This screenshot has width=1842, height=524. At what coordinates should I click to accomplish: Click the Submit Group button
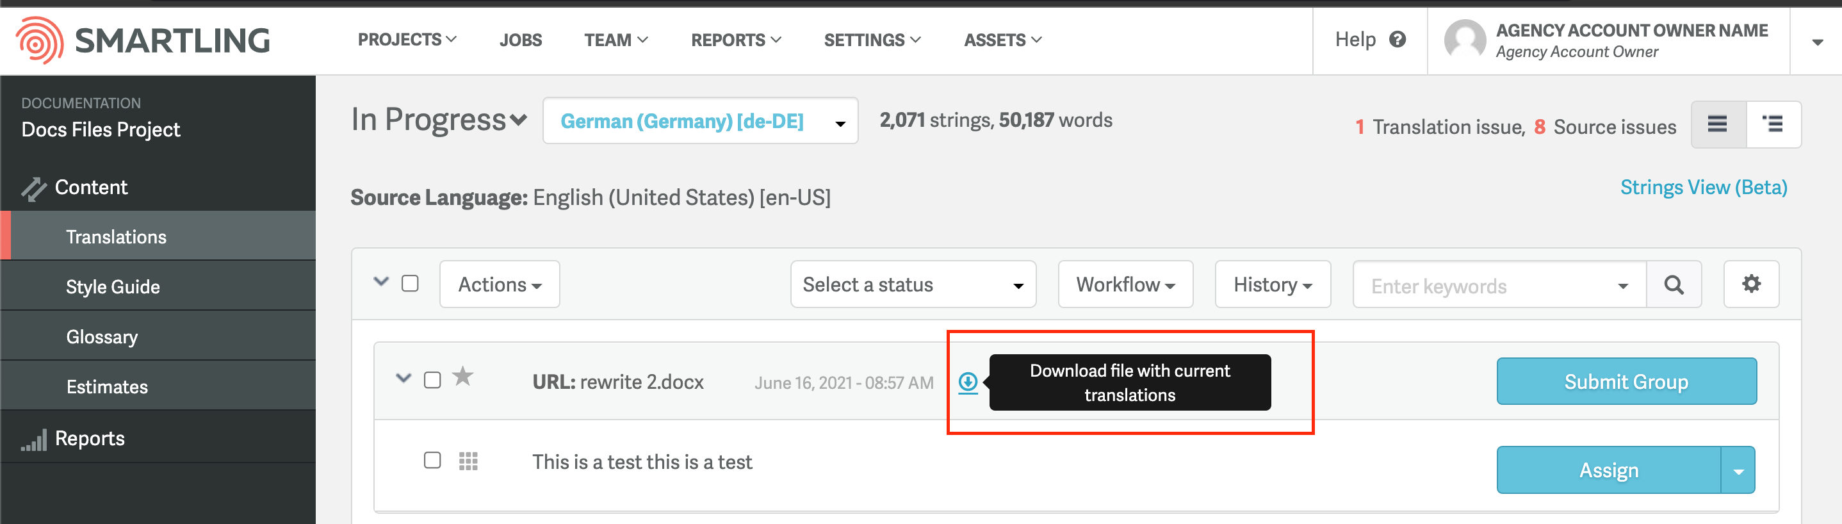coord(1626,382)
